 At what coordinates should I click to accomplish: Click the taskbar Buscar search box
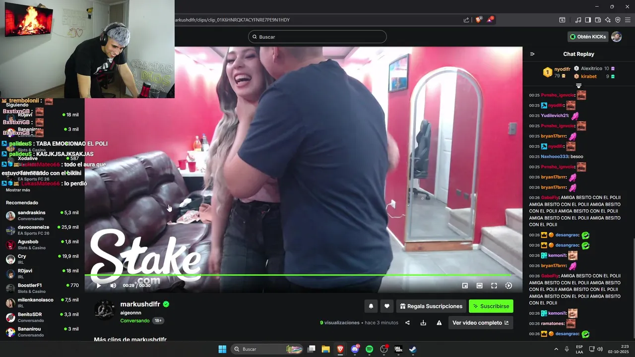coord(268,349)
